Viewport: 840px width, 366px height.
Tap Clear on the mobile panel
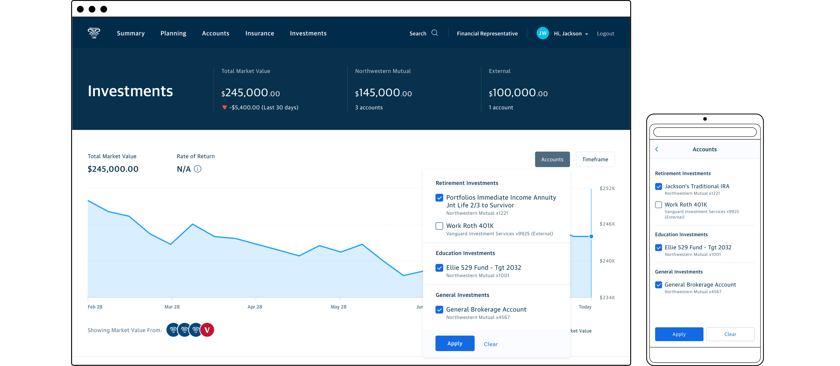tap(730, 334)
